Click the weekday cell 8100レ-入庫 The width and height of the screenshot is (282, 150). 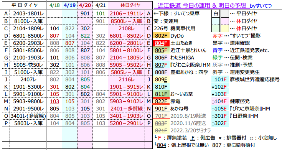point(28,21)
